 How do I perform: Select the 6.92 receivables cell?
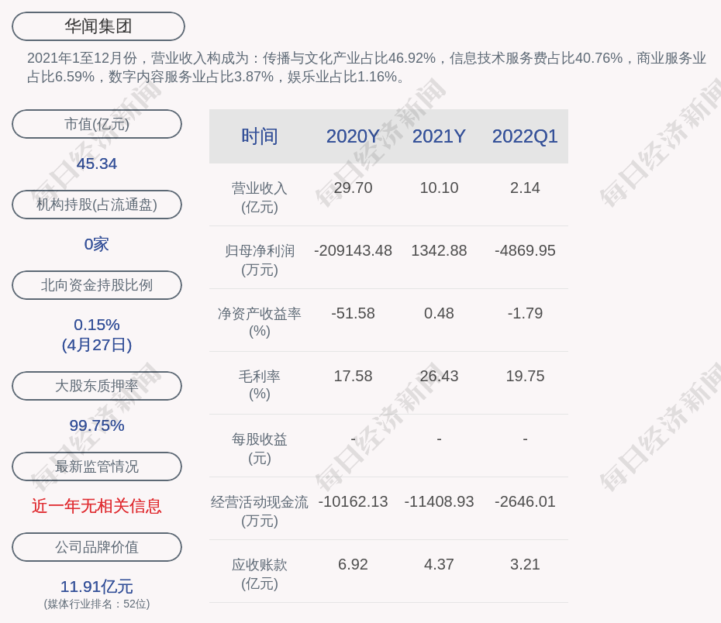pos(354,564)
